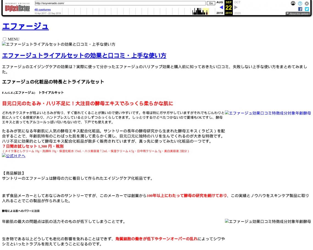This screenshot has height=250, width=313.
Task: Click the SEP 22 2019 capture date
Action: pyautogui.click(x=228, y=8)
